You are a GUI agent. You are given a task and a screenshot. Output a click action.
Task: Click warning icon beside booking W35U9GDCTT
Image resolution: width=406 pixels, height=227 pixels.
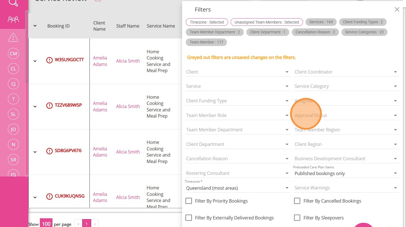pos(49,60)
